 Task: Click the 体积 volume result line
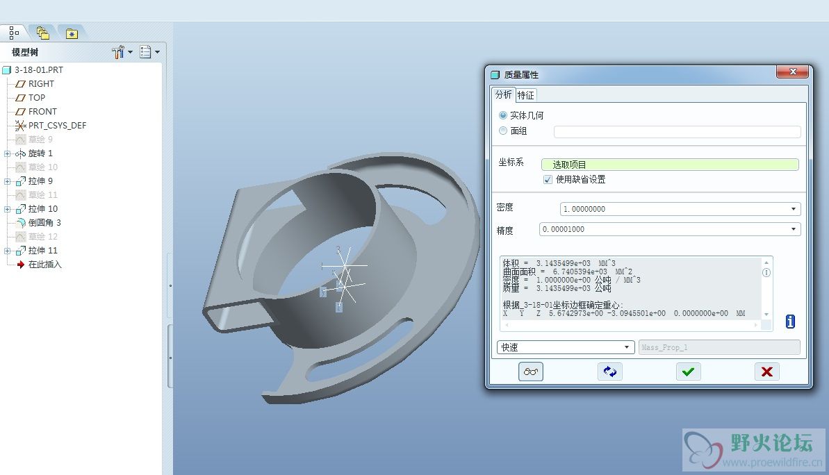point(559,263)
